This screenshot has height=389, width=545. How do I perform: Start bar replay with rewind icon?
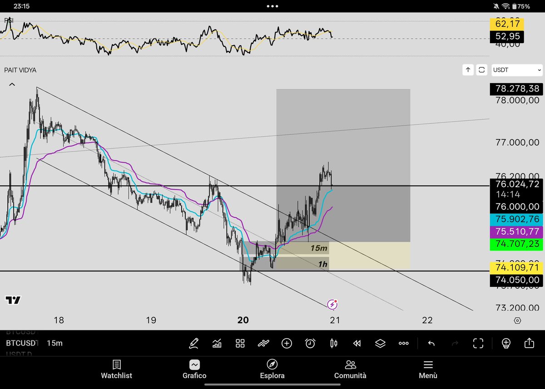357,343
